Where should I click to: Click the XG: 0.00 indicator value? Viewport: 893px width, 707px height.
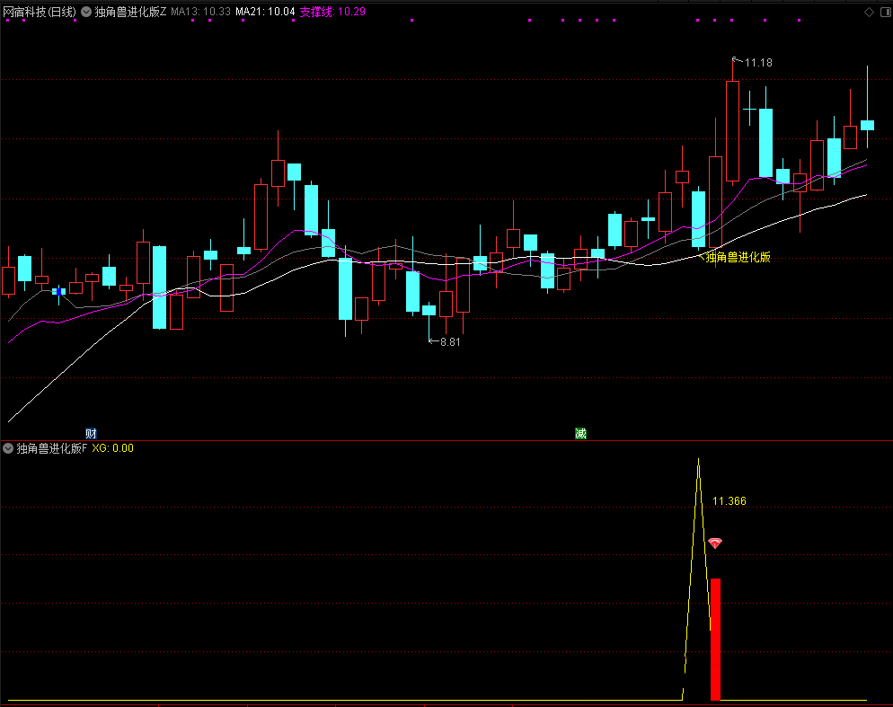[x=112, y=447]
